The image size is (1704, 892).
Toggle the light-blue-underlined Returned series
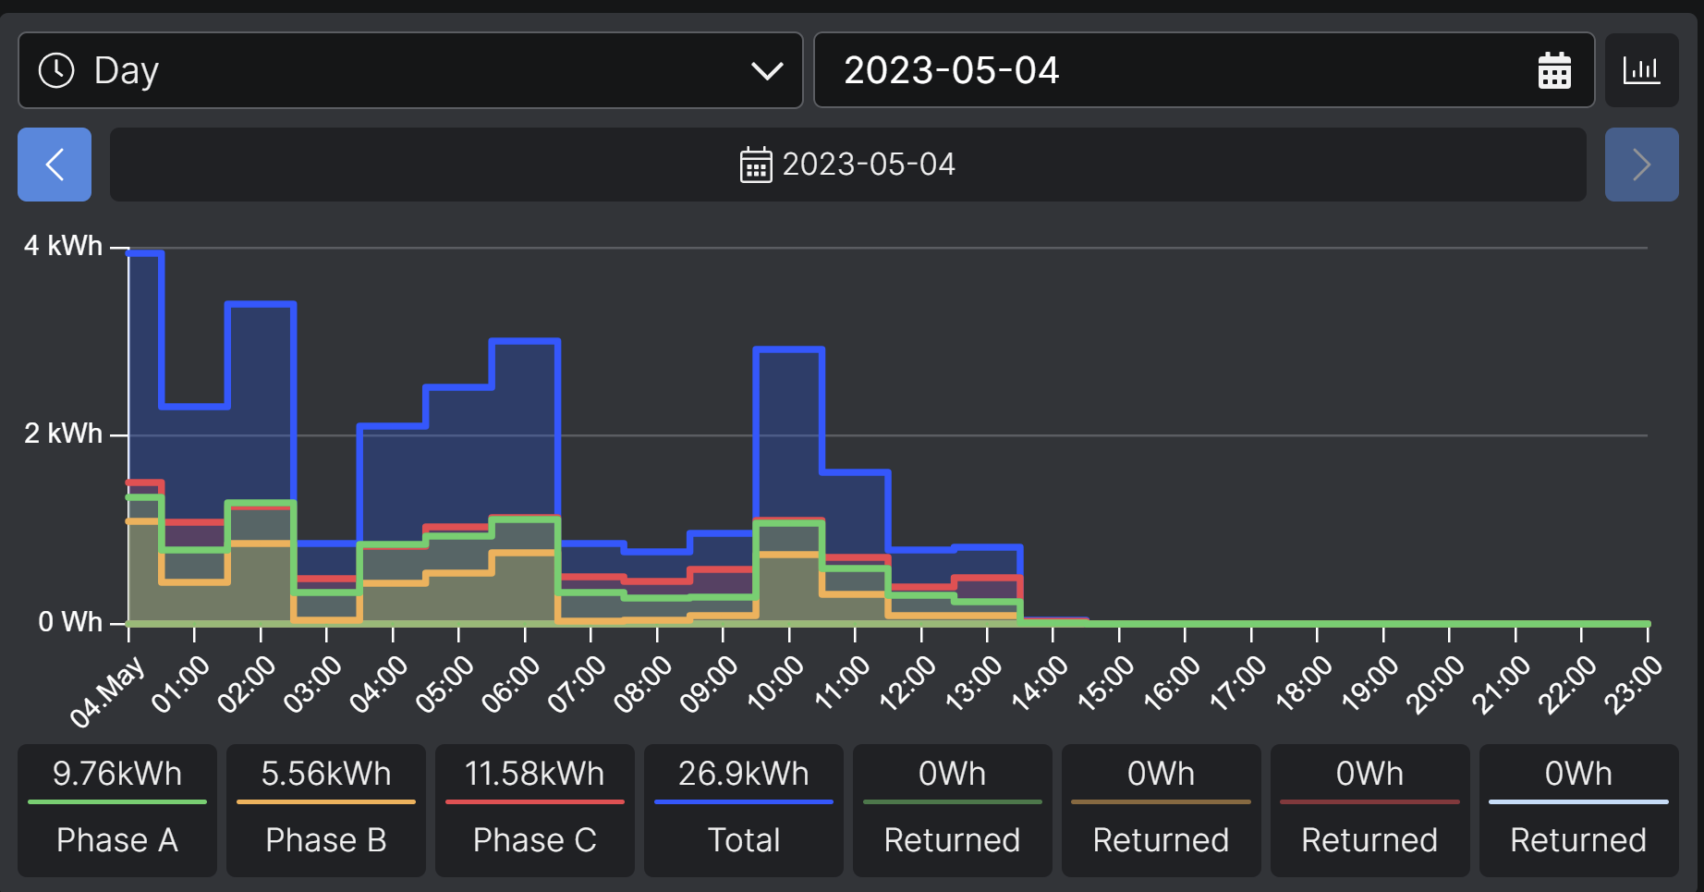pyautogui.click(x=1579, y=810)
